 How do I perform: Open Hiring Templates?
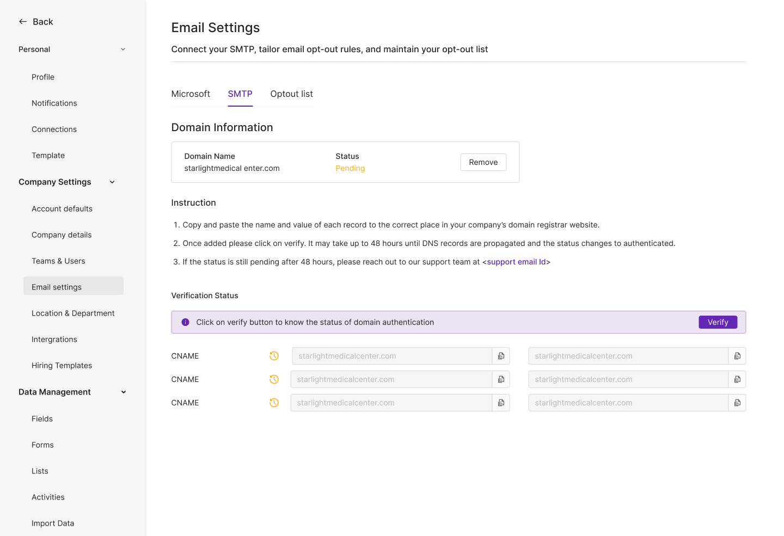click(62, 366)
